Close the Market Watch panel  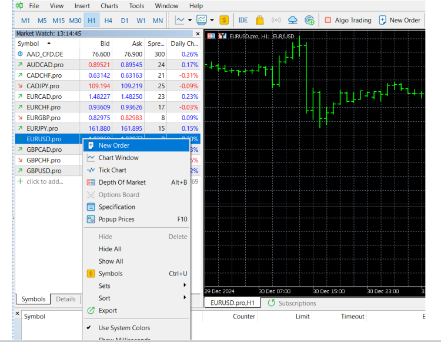coord(198,34)
